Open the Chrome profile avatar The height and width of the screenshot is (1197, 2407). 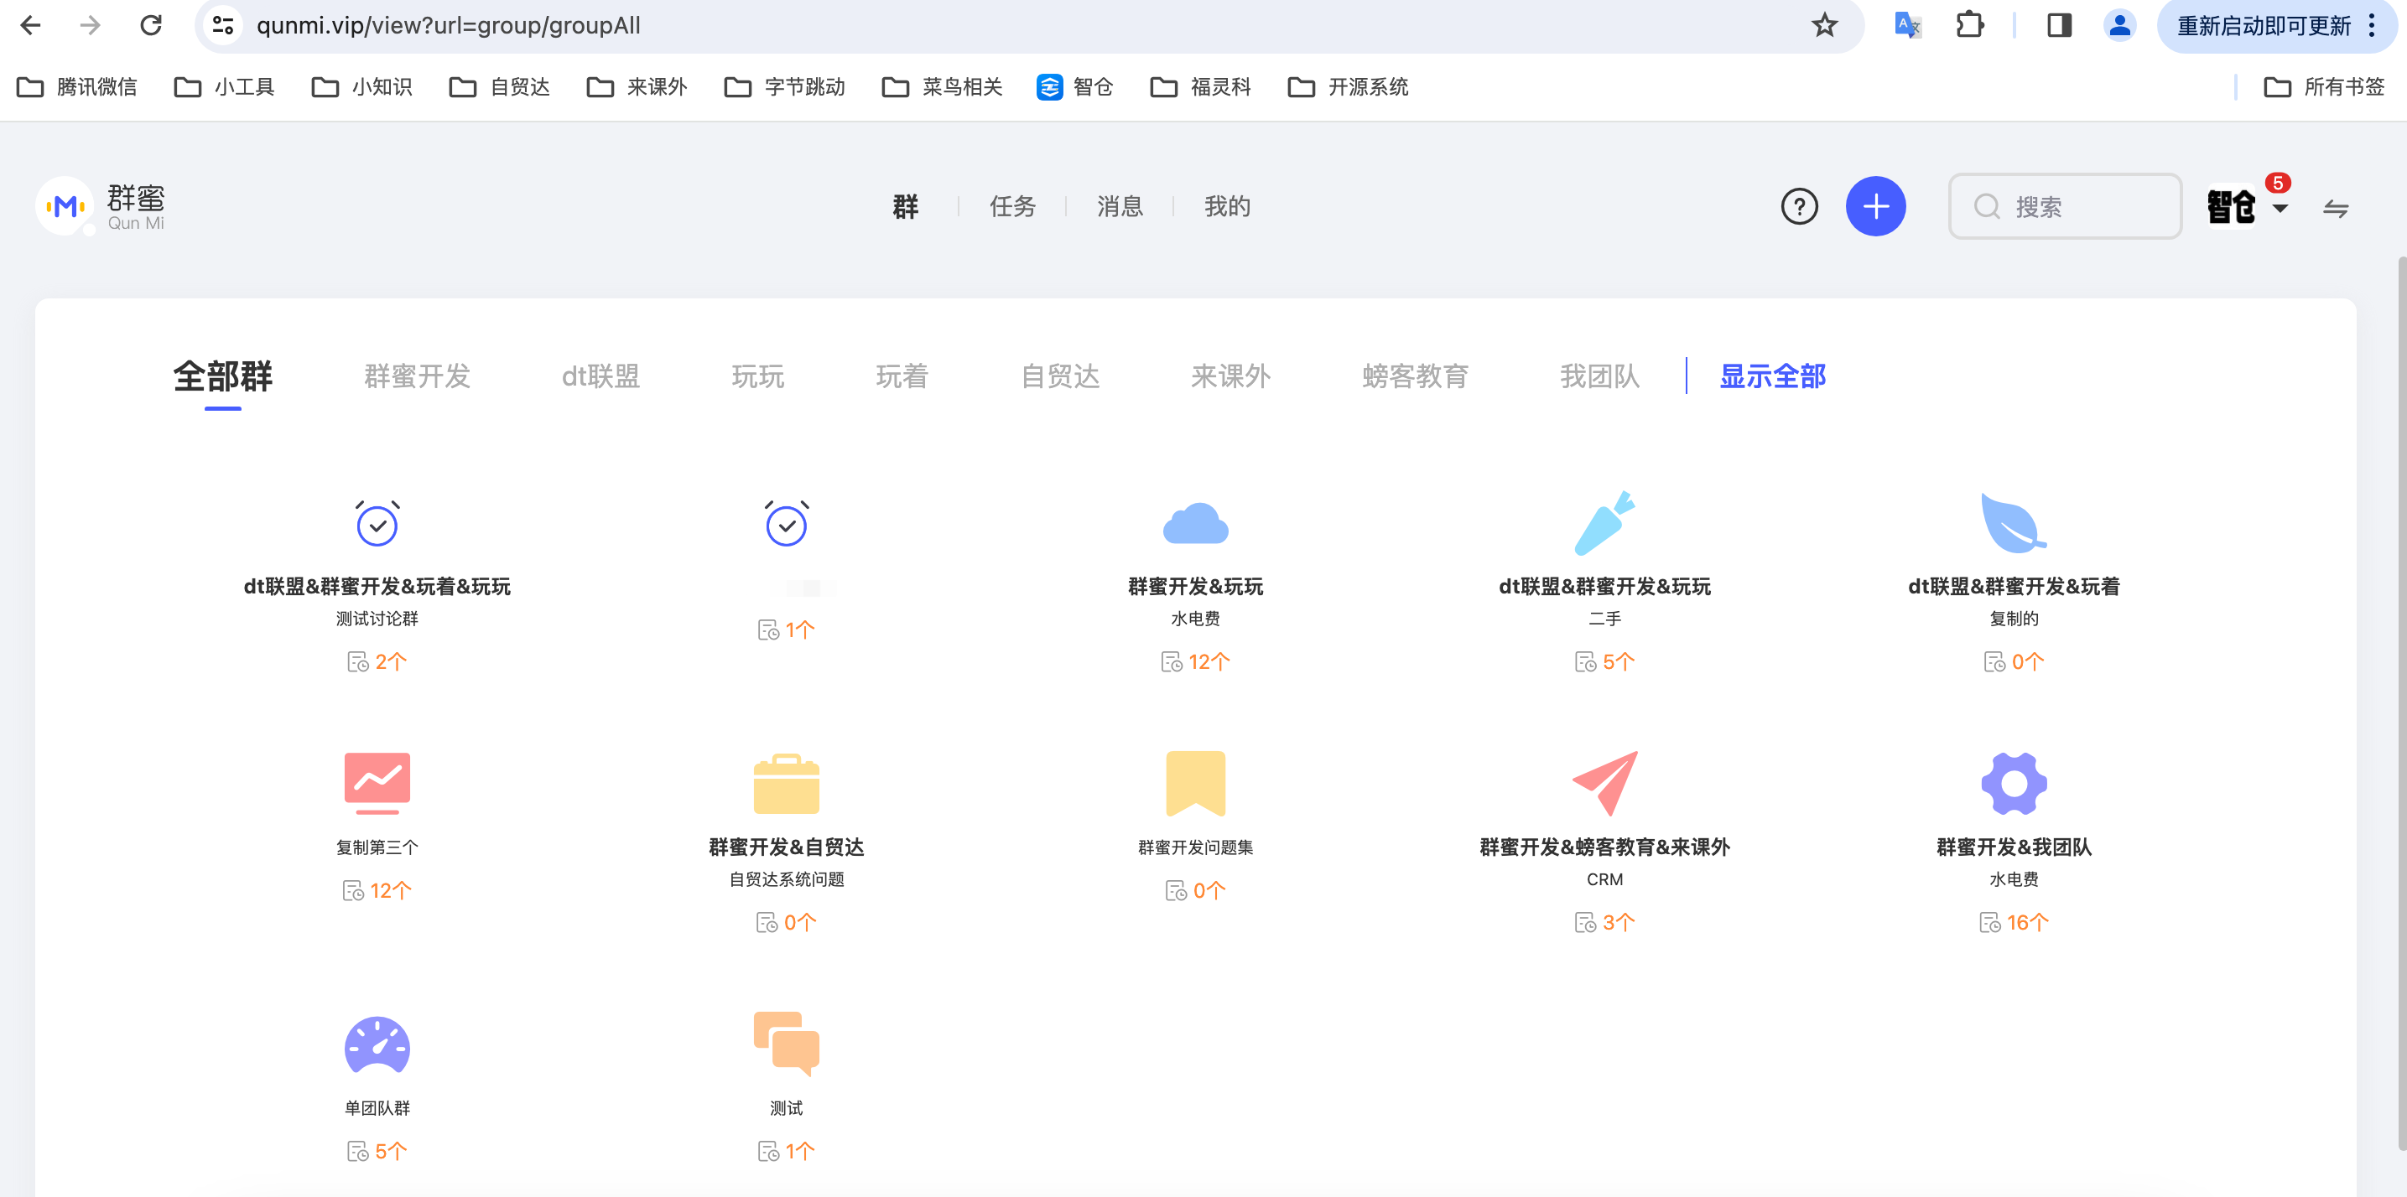pyautogui.click(x=2119, y=25)
